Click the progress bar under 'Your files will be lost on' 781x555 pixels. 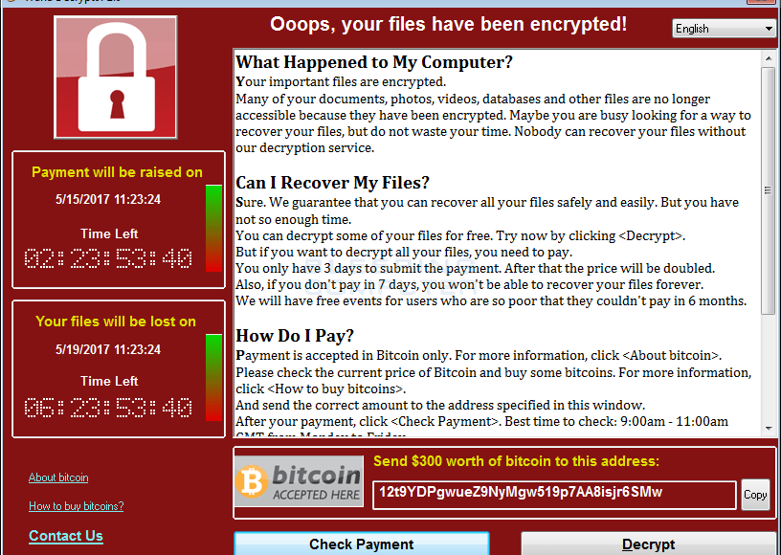coord(214,378)
